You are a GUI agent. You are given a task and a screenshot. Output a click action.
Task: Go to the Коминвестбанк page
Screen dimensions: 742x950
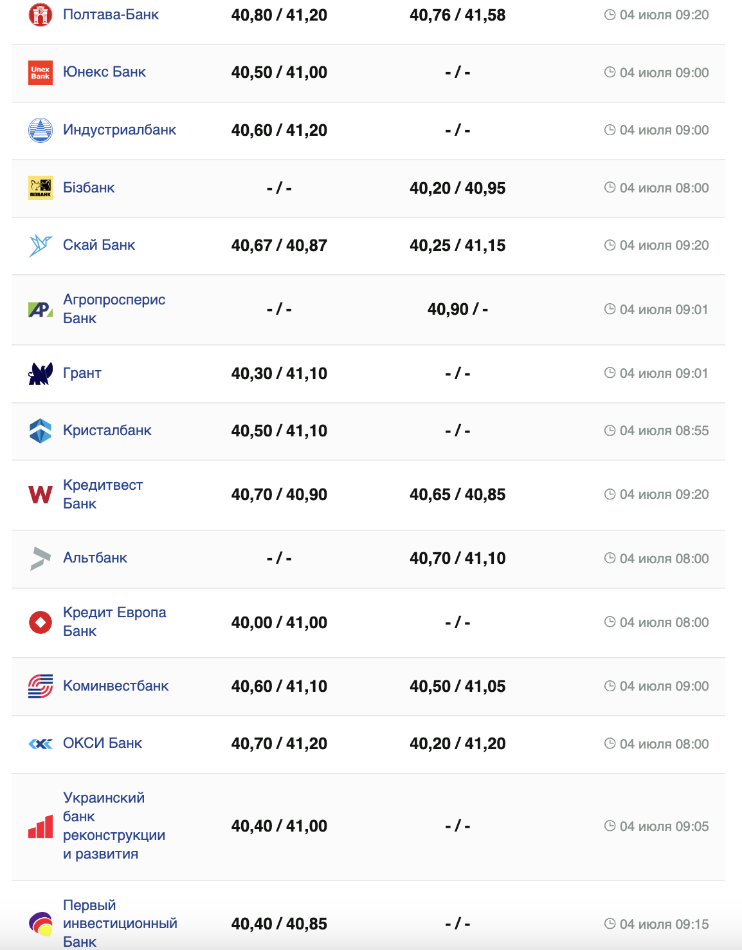click(x=116, y=686)
